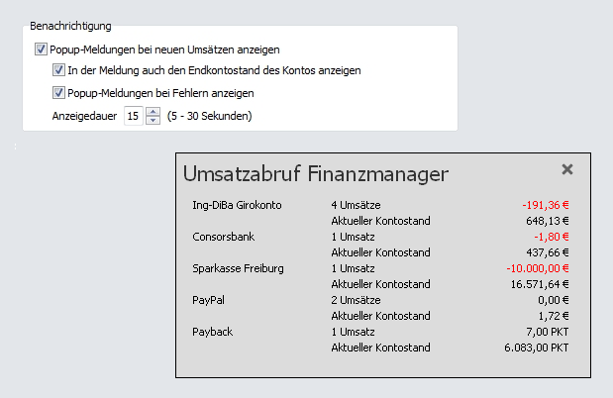Select the PayPal account entry
The width and height of the screenshot is (613, 398).
207,300
